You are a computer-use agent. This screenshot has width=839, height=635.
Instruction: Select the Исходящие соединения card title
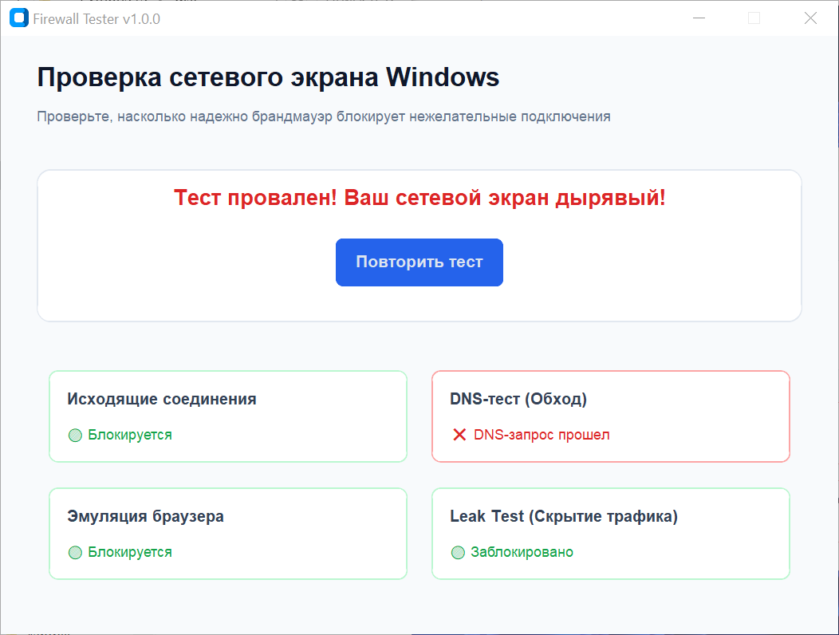[162, 399]
